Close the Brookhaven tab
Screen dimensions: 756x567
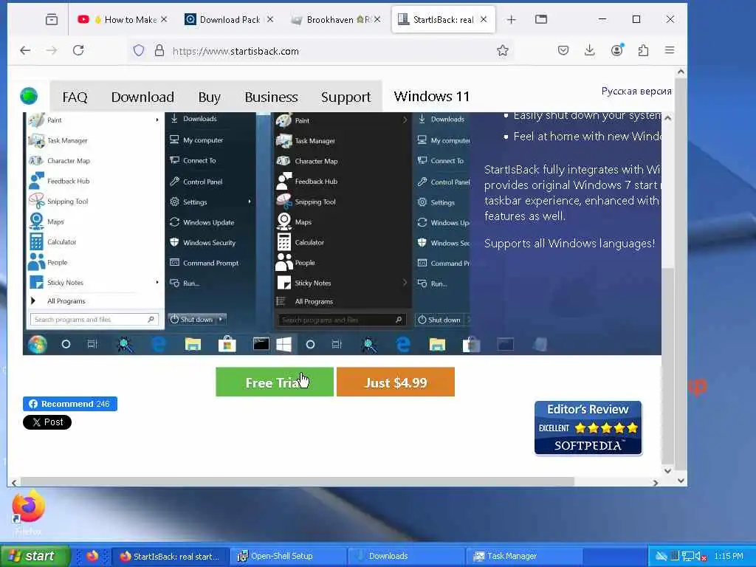tap(377, 19)
